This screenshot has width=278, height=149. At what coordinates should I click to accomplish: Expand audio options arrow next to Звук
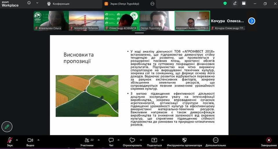pos(17,140)
